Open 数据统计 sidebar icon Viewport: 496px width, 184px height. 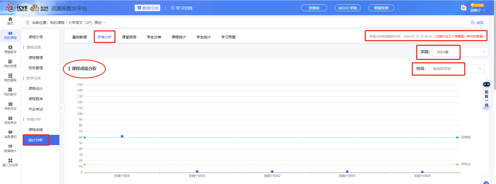tap(10, 148)
